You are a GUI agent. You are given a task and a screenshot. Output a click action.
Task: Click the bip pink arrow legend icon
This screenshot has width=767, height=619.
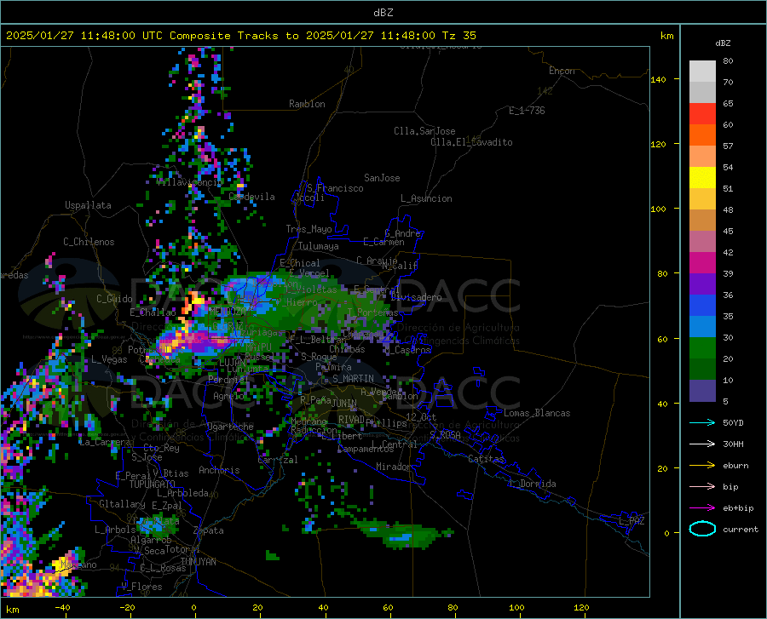tap(702, 487)
